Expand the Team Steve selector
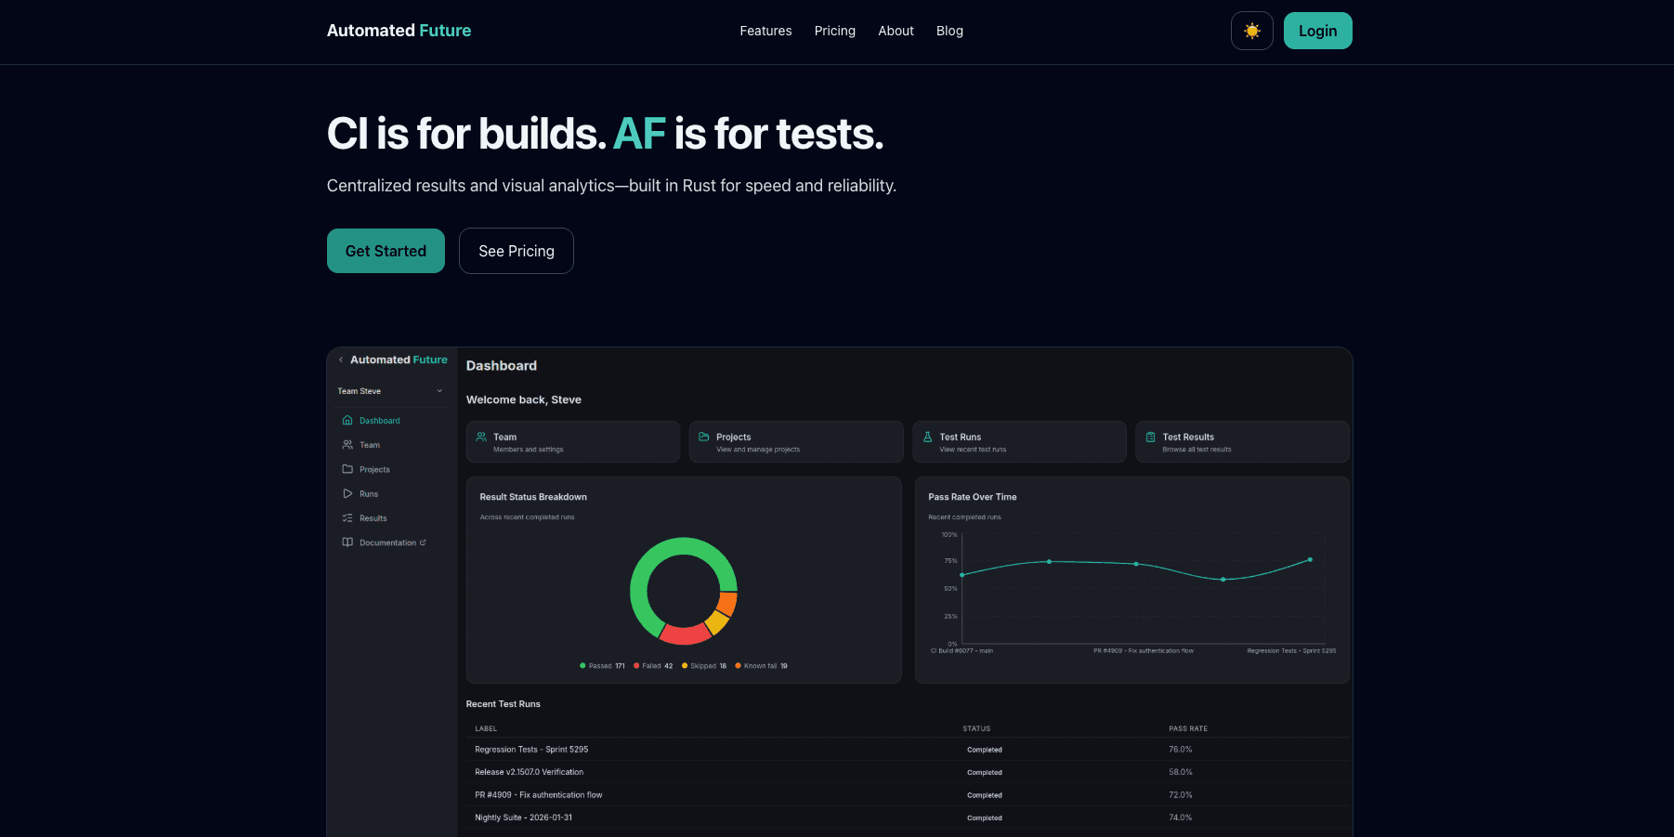The height and width of the screenshot is (837, 1674). pos(390,390)
